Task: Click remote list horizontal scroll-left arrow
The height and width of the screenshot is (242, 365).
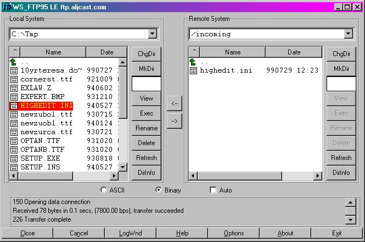Action: [193, 175]
